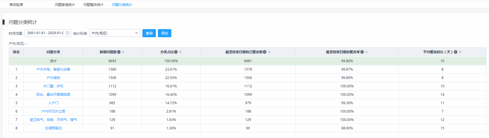489x138 pixels.
Task: Click info icon next to 截至结束日期的整改率
Action: pyautogui.click(x=362, y=52)
